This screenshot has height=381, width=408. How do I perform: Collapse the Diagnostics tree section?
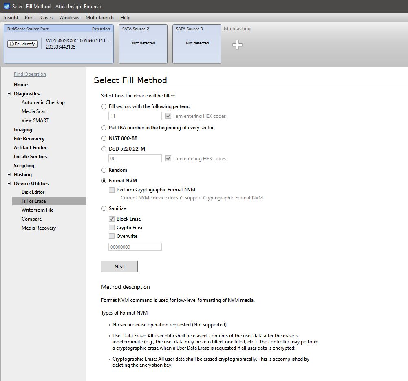click(x=9, y=93)
